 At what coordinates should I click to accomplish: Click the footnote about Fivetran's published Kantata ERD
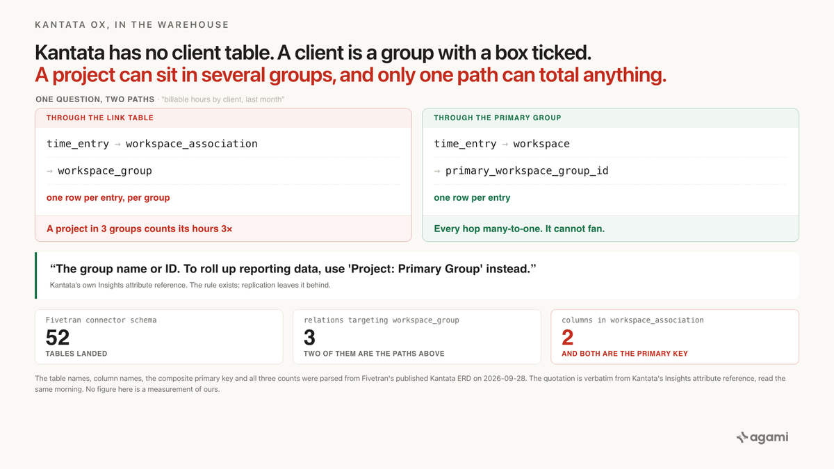(x=410, y=384)
